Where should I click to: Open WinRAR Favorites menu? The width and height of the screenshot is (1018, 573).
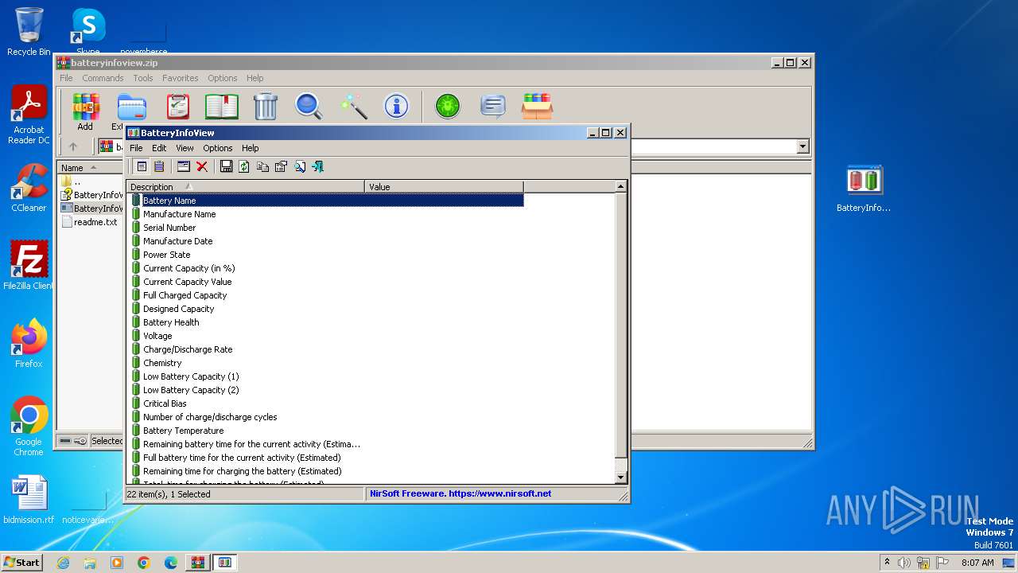tap(180, 78)
